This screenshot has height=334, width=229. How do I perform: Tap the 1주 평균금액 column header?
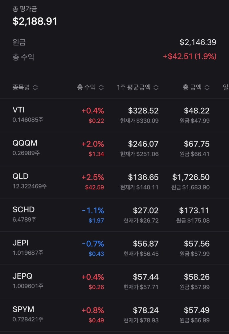pyautogui.click(x=134, y=88)
